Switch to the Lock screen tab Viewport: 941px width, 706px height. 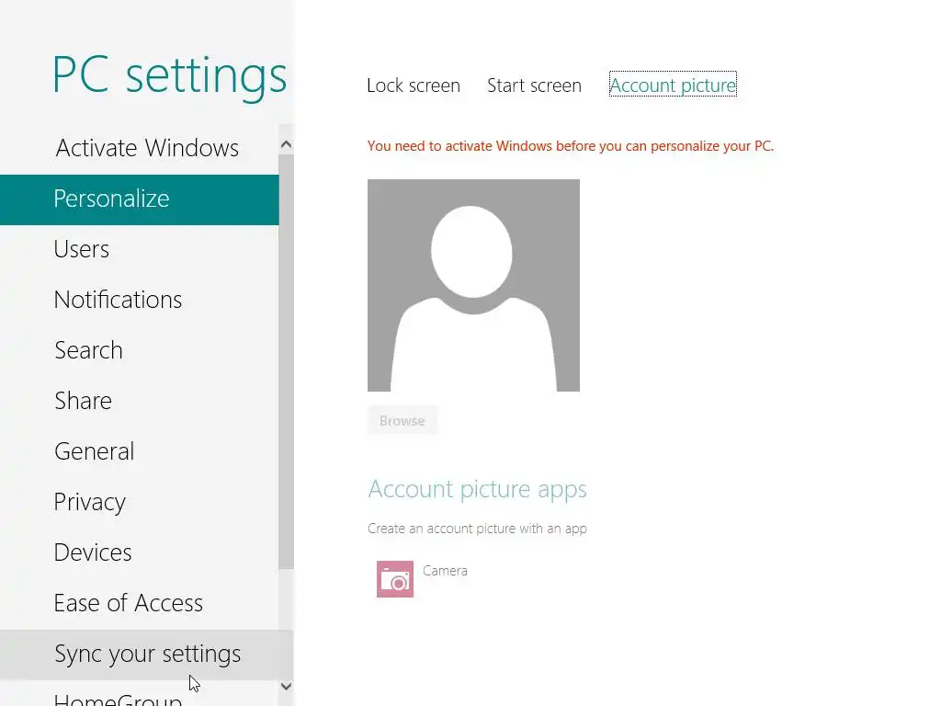(x=414, y=85)
